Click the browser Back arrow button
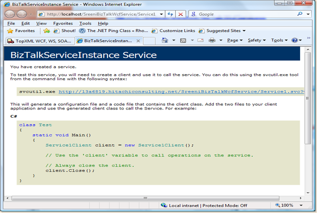Viewport: 317px width, 213px height. tap(10, 14)
